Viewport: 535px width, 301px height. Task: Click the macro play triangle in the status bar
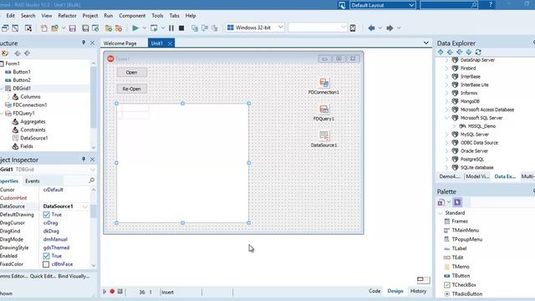(104, 292)
